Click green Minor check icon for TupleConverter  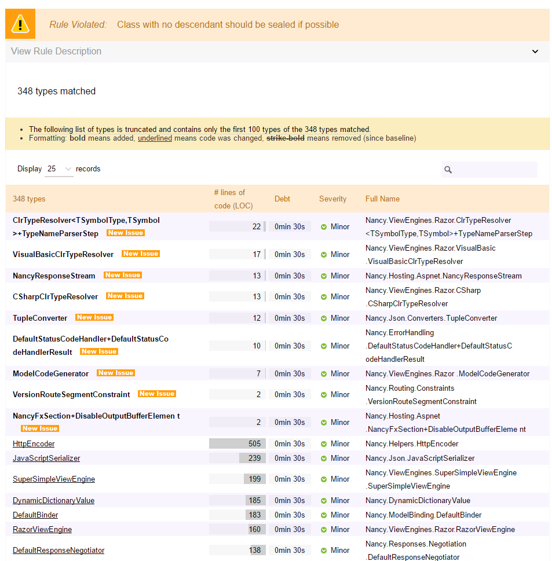pyautogui.click(x=324, y=318)
